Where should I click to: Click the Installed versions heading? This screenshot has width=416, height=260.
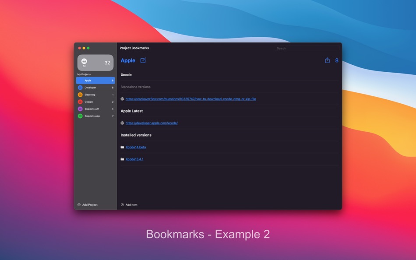point(136,135)
